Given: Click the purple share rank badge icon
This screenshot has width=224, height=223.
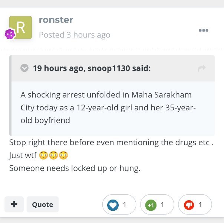Looking at the screenshot, I should pos(10,34).
